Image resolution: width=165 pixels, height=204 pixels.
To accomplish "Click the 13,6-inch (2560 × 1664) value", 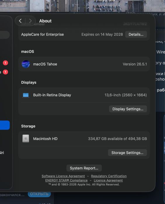I will (x=126, y=95).
